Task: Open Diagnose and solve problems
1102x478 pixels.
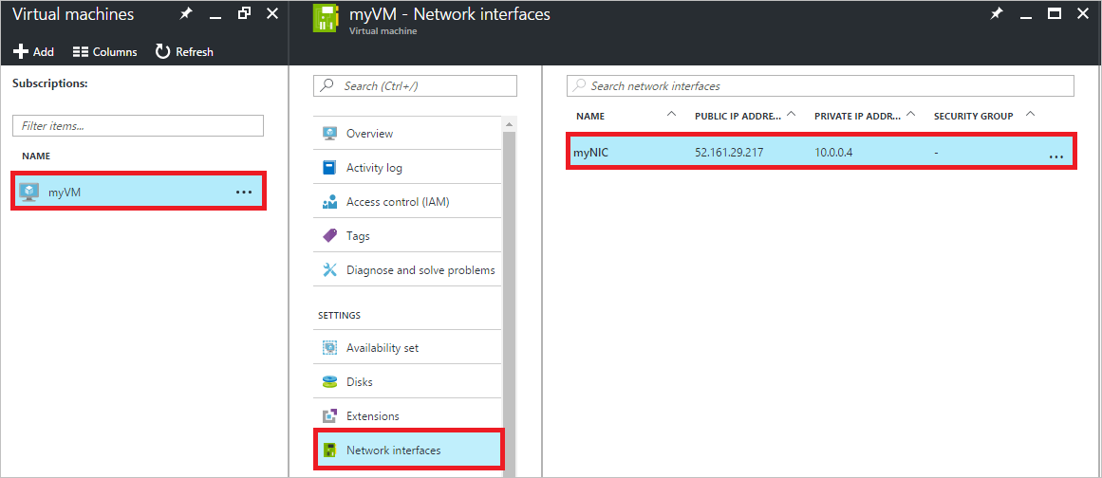Action: [407, 270]
